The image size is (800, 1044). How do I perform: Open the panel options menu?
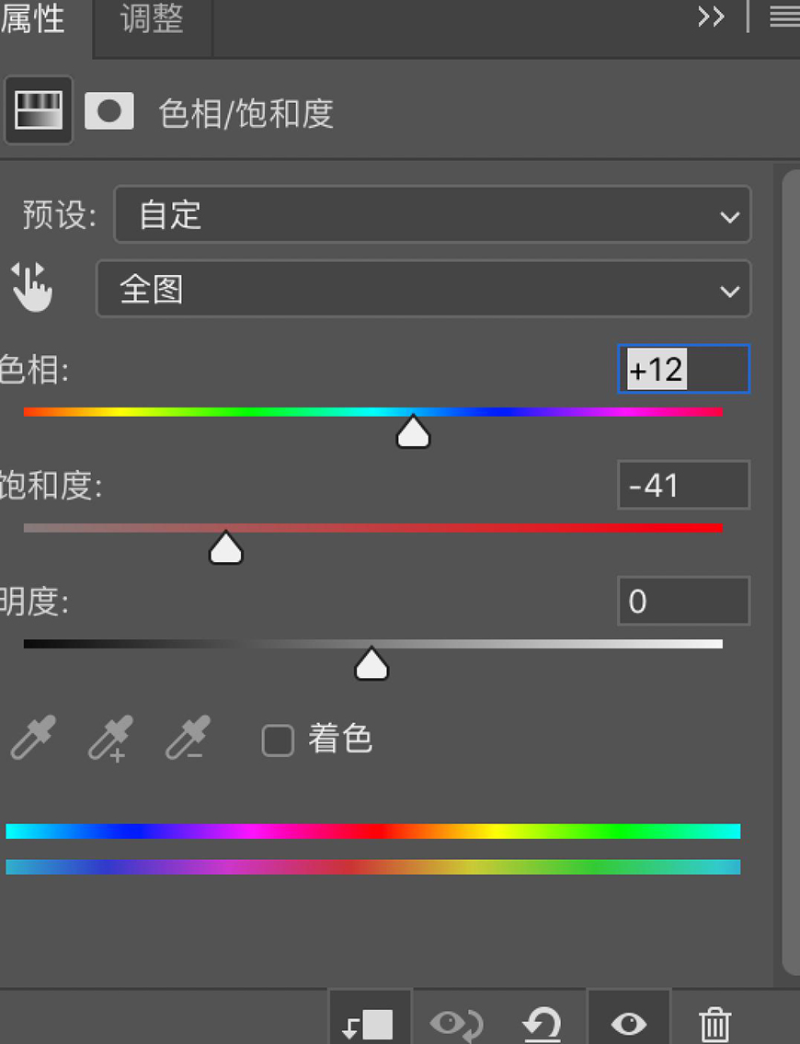coord(783,17)
